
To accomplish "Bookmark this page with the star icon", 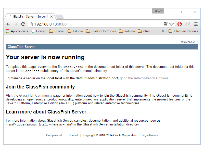I will point(172,24).
